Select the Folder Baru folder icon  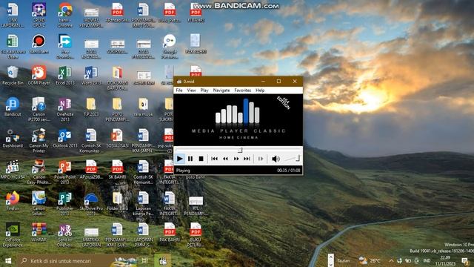tap(117, 201)
